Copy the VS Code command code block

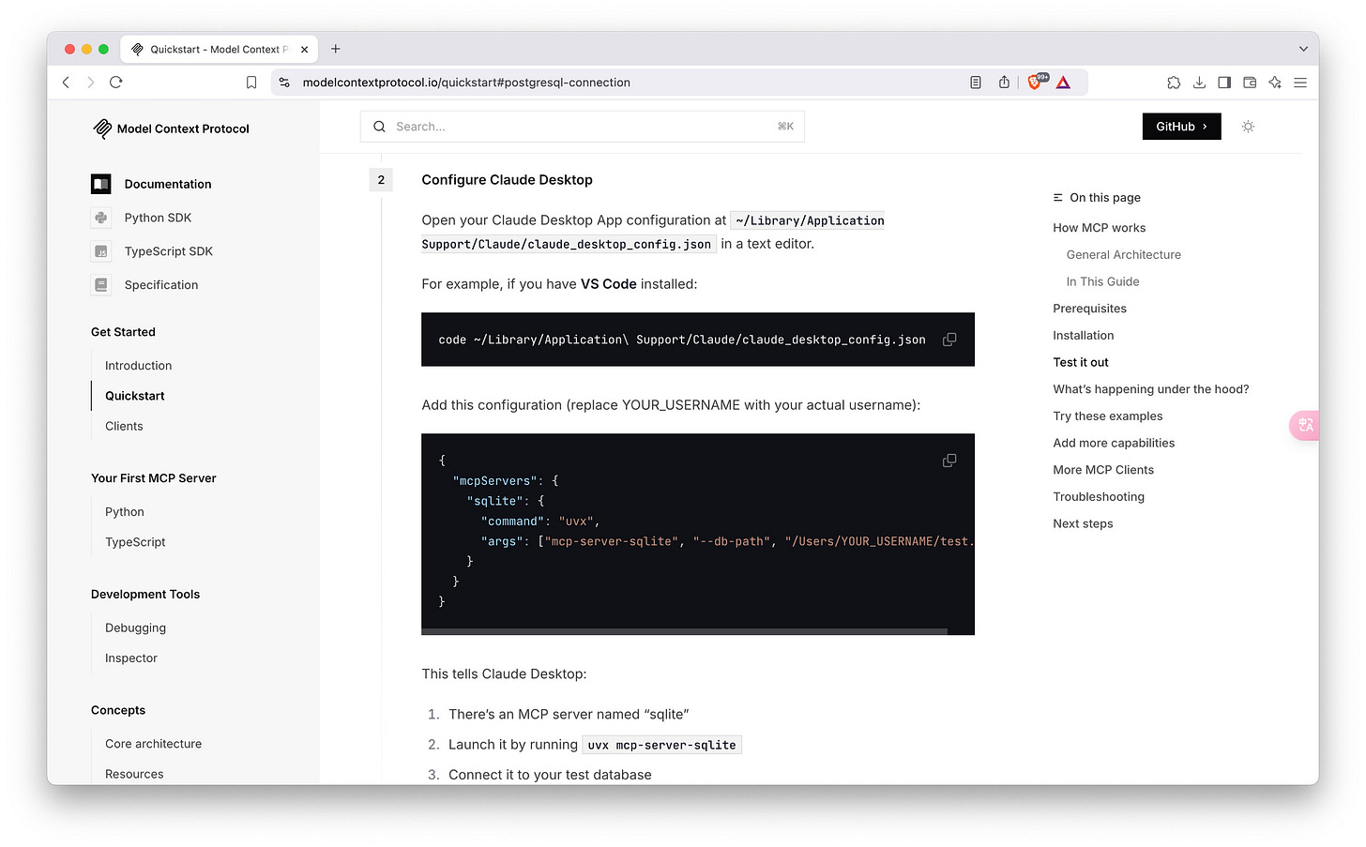(x=949, y=340)
